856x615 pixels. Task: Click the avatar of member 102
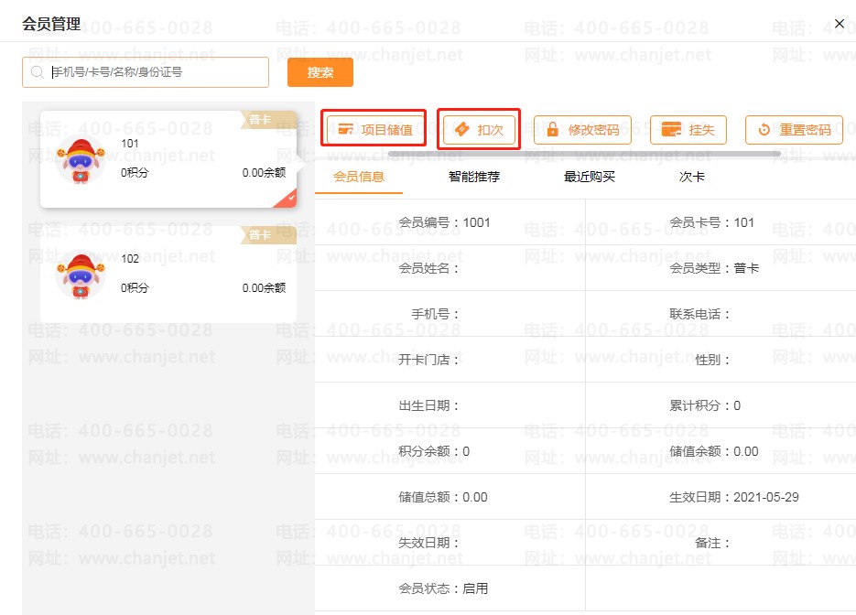tap(81, 275)
